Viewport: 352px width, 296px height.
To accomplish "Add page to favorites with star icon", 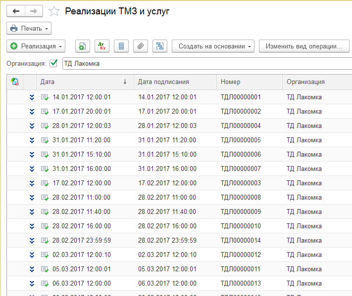I will pyautogui.click(x=54, y=11).
